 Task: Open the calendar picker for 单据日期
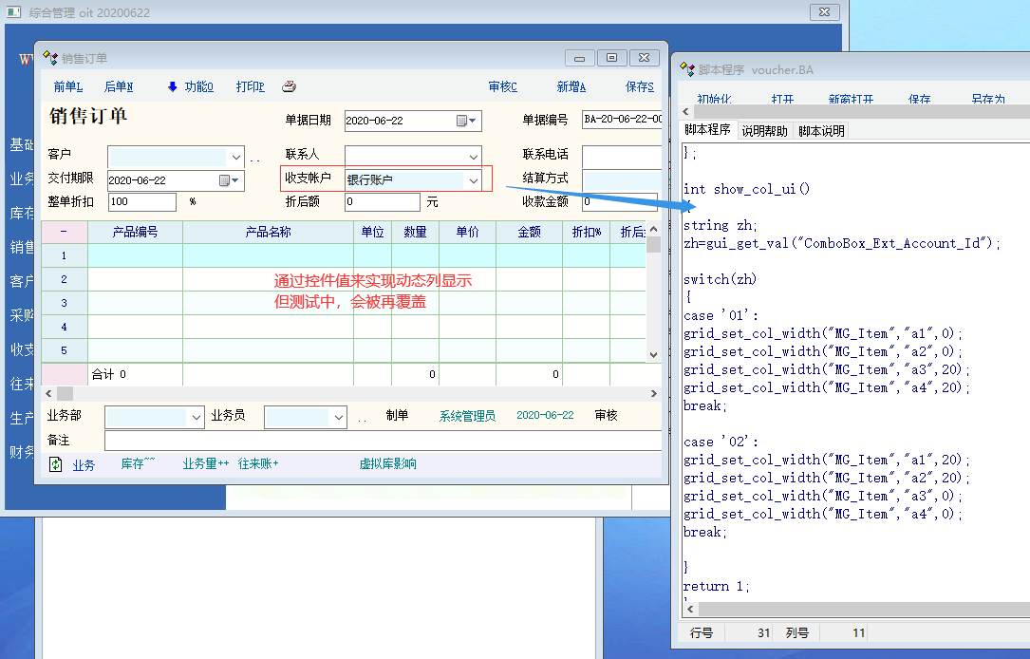463,122
